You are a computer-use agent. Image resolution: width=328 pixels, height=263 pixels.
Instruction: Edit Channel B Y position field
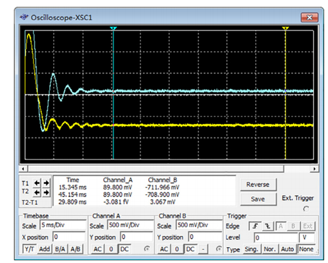(205, 237)
